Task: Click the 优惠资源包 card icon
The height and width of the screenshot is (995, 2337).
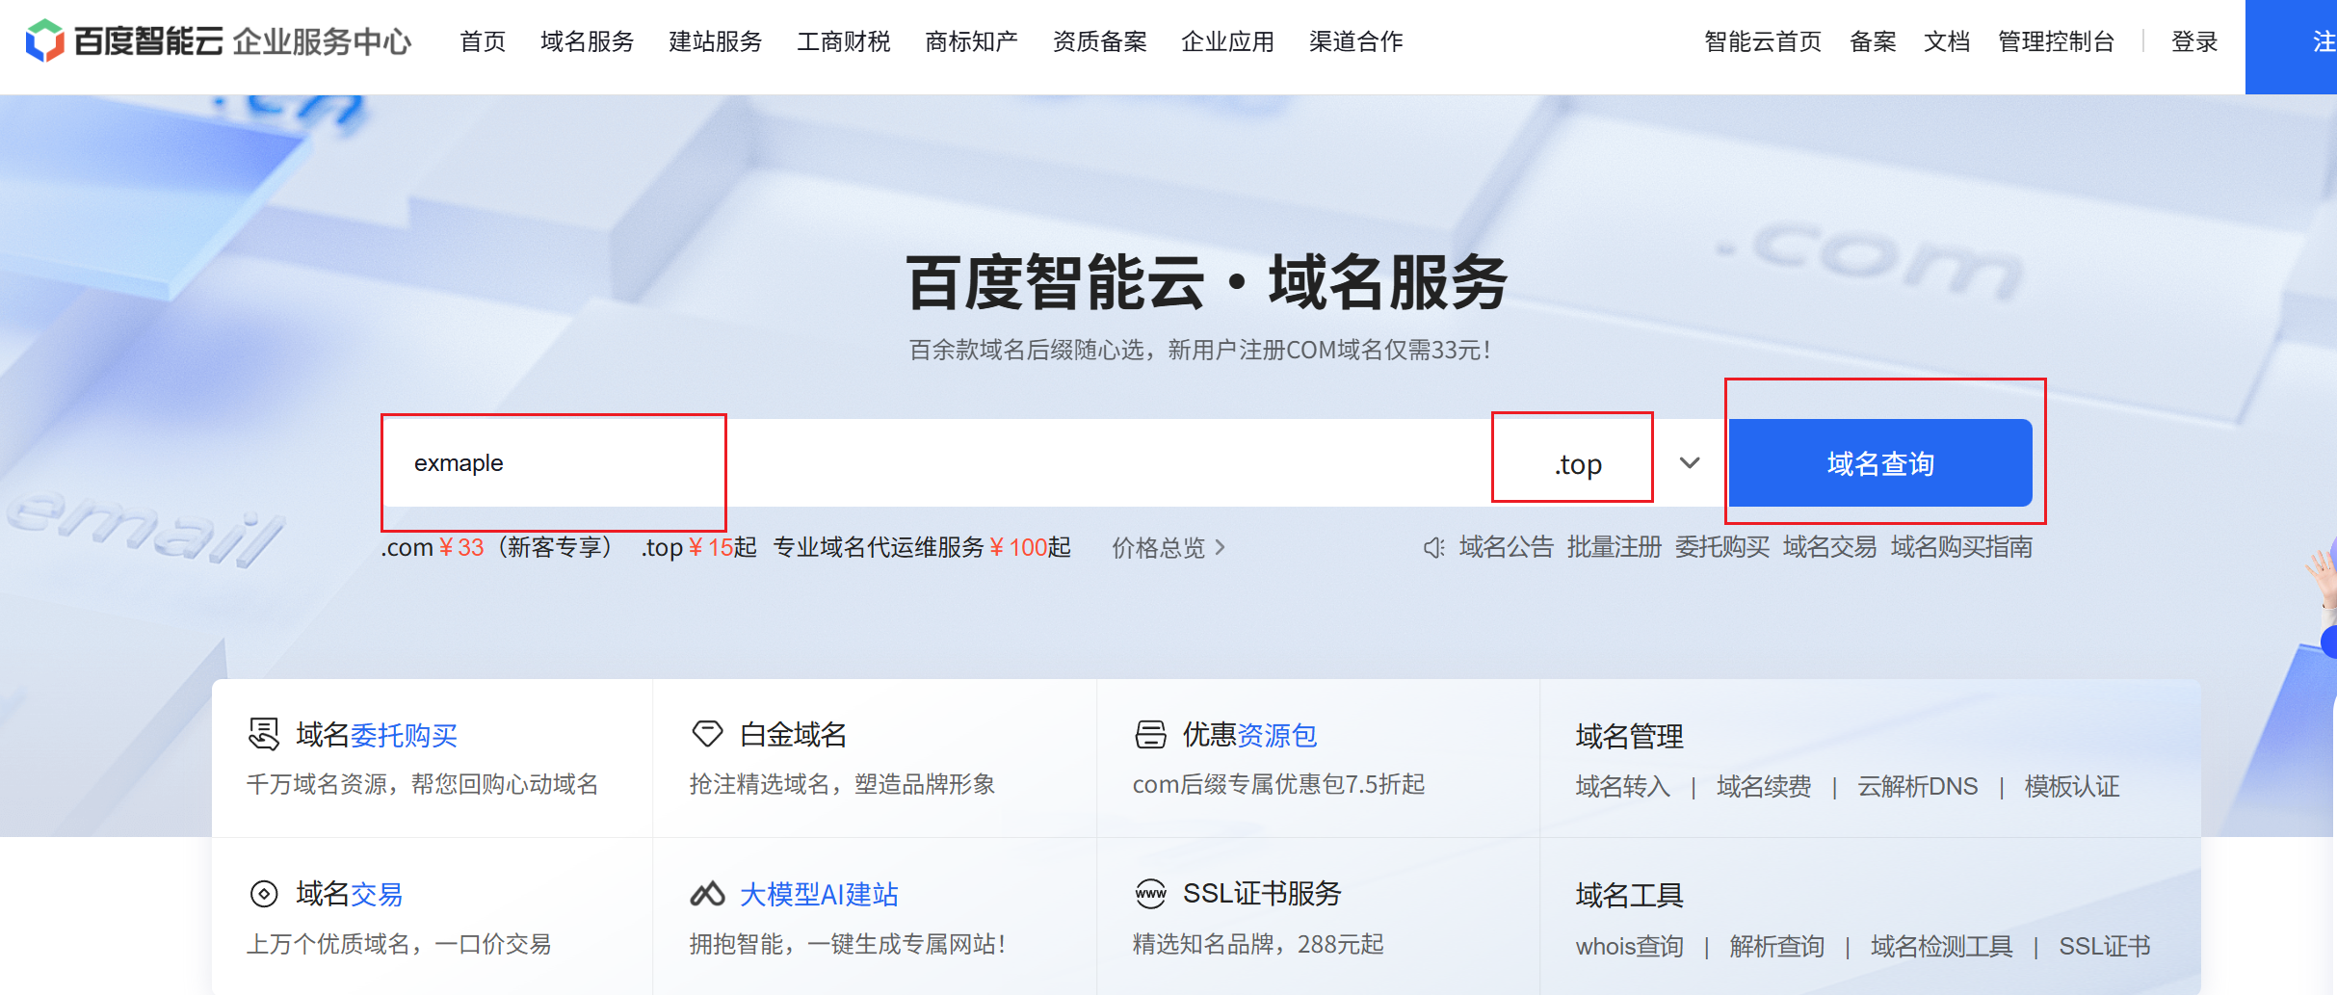Action: (x=1150, y=734)
